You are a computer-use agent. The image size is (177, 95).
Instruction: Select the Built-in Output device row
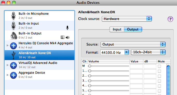(40, 35)
